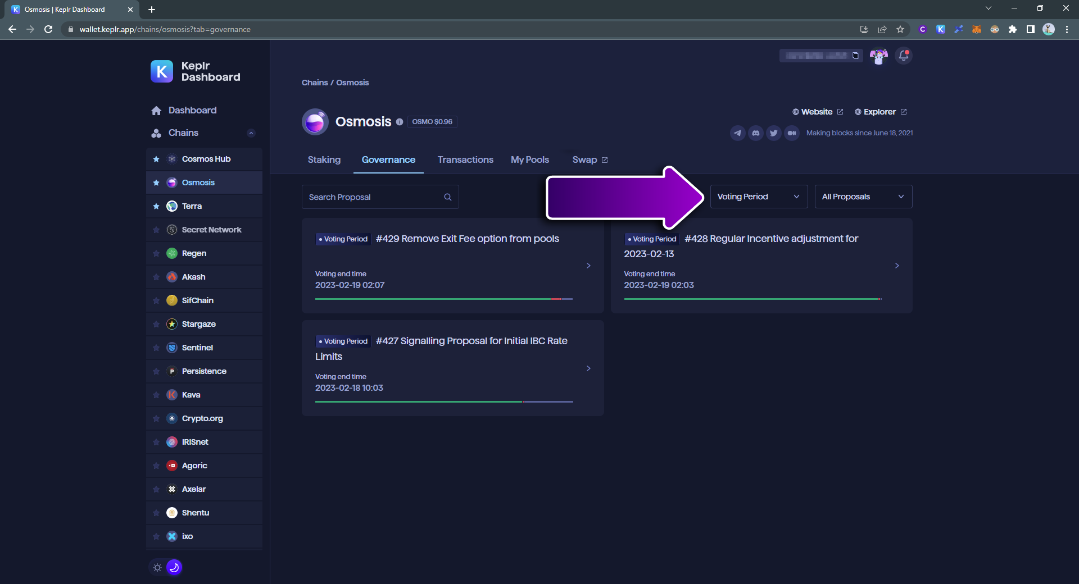Image resolution: width=1079 pixels, height=584 pixels.
Task: Toggle the favorite star for Cosmos Hub
Action: tap(156, 159)
